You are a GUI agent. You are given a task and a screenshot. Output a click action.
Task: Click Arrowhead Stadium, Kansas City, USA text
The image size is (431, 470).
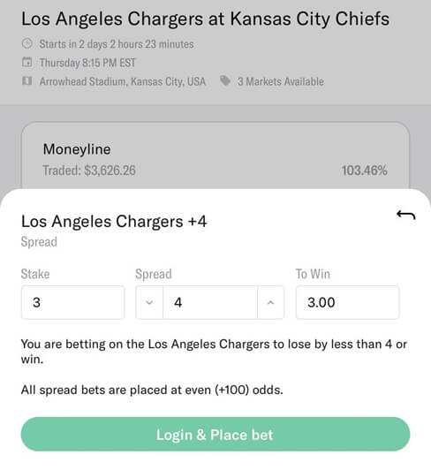tap(123, 81)
